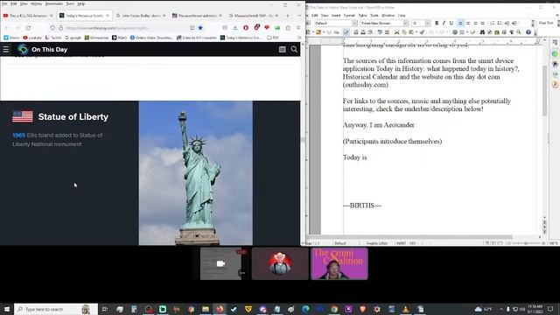Open the youtube bookmark
The image size is (560, 315).
pyautogui.click(x=32, y=38)
